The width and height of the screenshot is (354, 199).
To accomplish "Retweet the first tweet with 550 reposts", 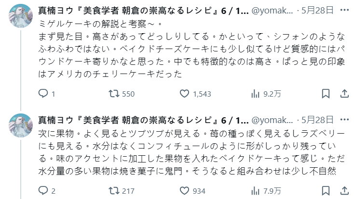I will [114, 94].
